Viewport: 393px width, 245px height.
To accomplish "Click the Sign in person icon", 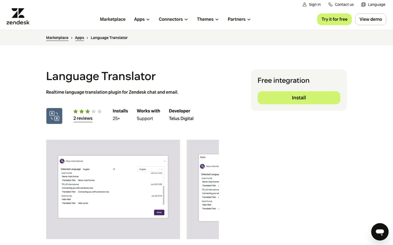I will click(304, 4).
